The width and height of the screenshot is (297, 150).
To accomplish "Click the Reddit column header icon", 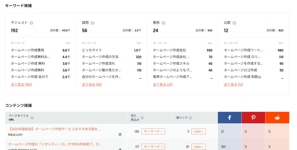I will coord(277,118).
